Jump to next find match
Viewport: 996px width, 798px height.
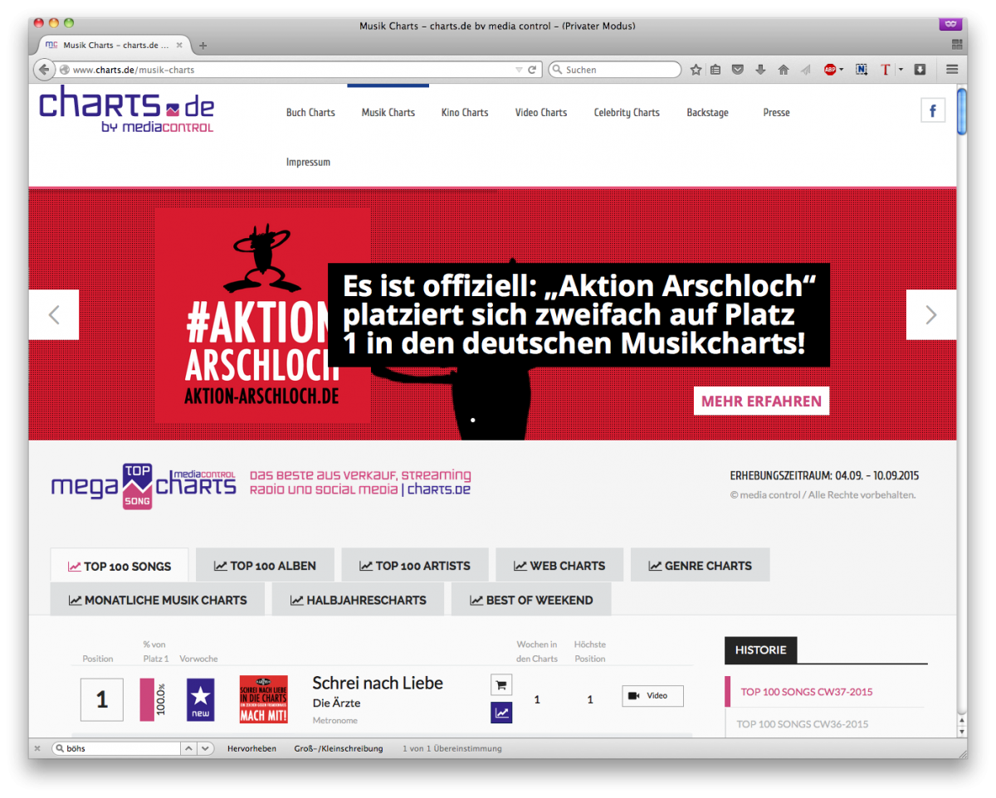point(206,748)
